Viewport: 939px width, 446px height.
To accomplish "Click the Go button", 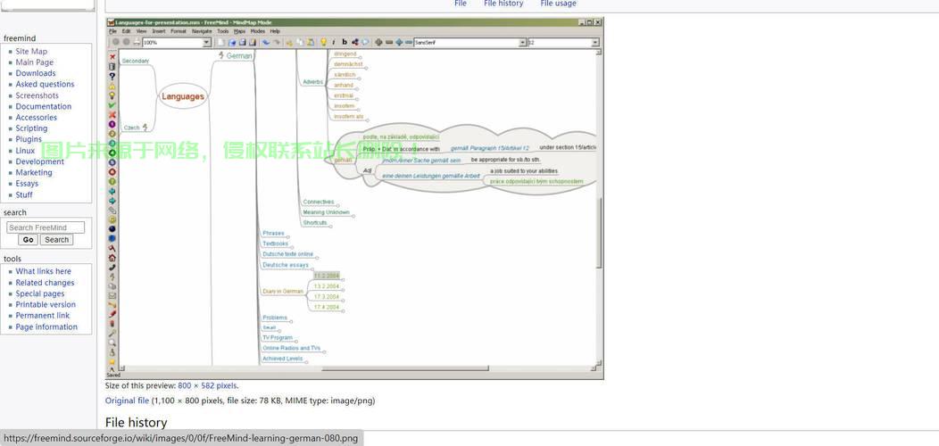I will pos(28,239).
